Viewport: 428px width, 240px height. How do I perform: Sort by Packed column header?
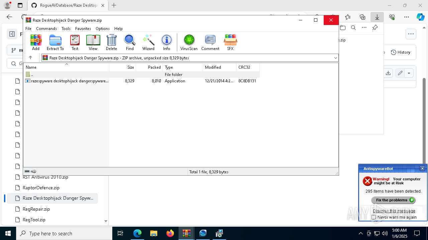pyautogui.click(x=149, y=67)
